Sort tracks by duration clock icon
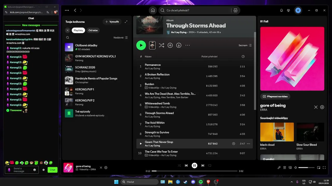The image size is (332, 186). pos(243,57)
